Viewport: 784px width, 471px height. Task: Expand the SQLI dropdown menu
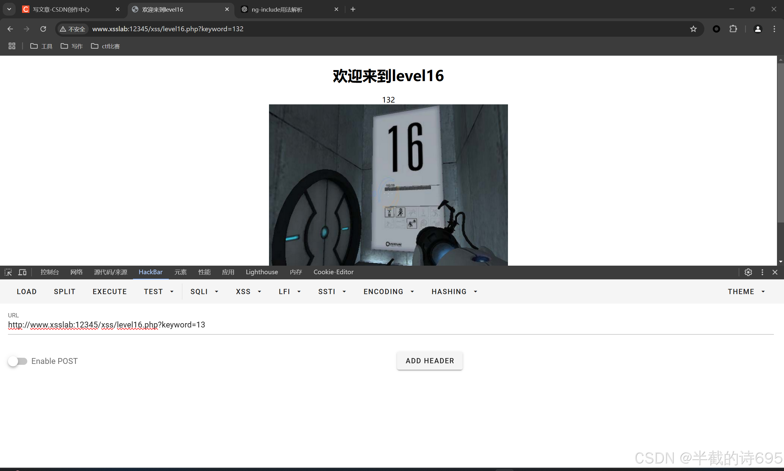coord(204,291)
